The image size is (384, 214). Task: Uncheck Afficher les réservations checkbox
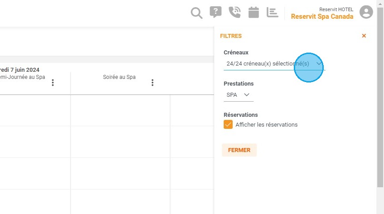228,124
